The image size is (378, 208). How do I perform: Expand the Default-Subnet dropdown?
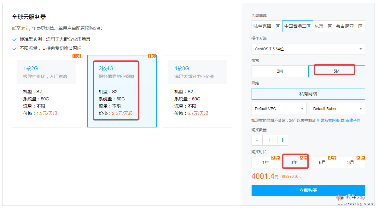tap(337, 109)
